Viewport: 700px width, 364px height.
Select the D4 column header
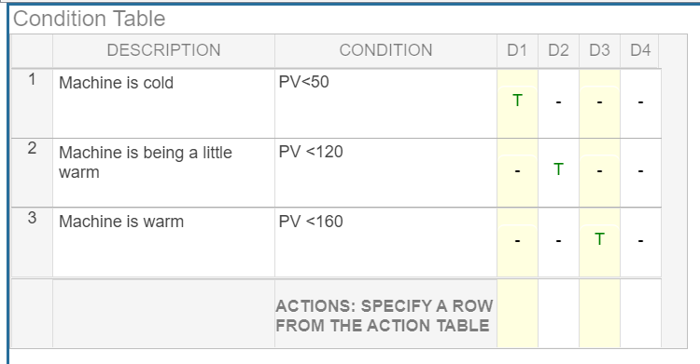pyautogui.click(x=640, y=50)
